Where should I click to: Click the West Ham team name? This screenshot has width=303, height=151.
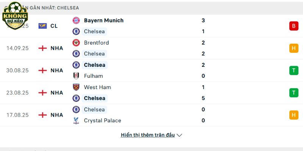98,87
